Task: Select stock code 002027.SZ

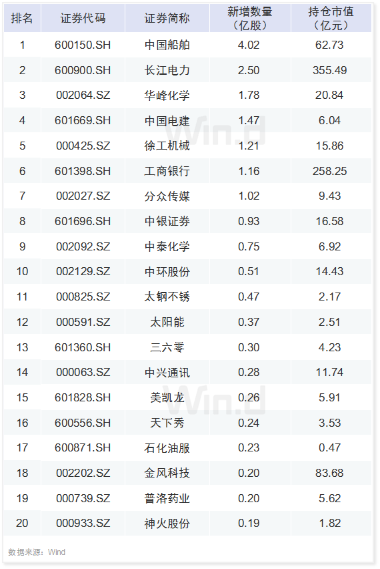Action: pos(83,196)
